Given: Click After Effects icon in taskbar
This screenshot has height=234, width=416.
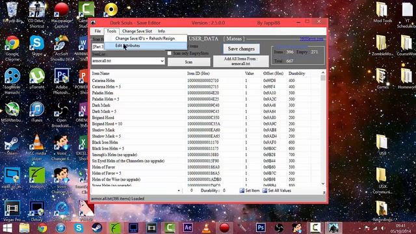Looking at the screenshot, I should [188, 227].
